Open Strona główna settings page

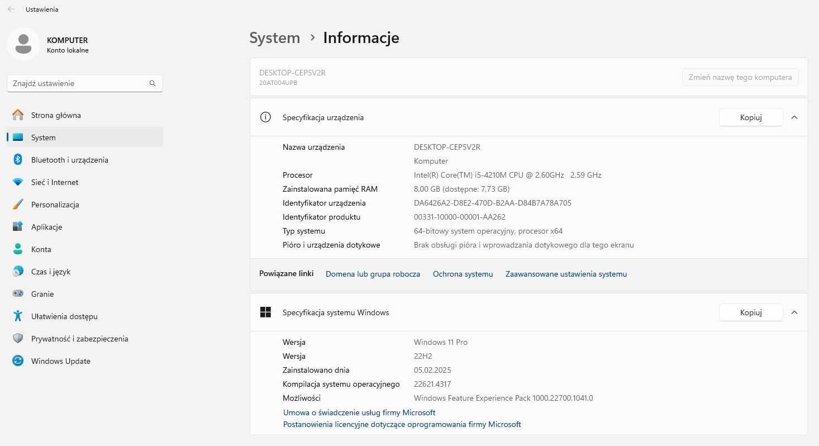pyautogui.click(x=85, y=115)
